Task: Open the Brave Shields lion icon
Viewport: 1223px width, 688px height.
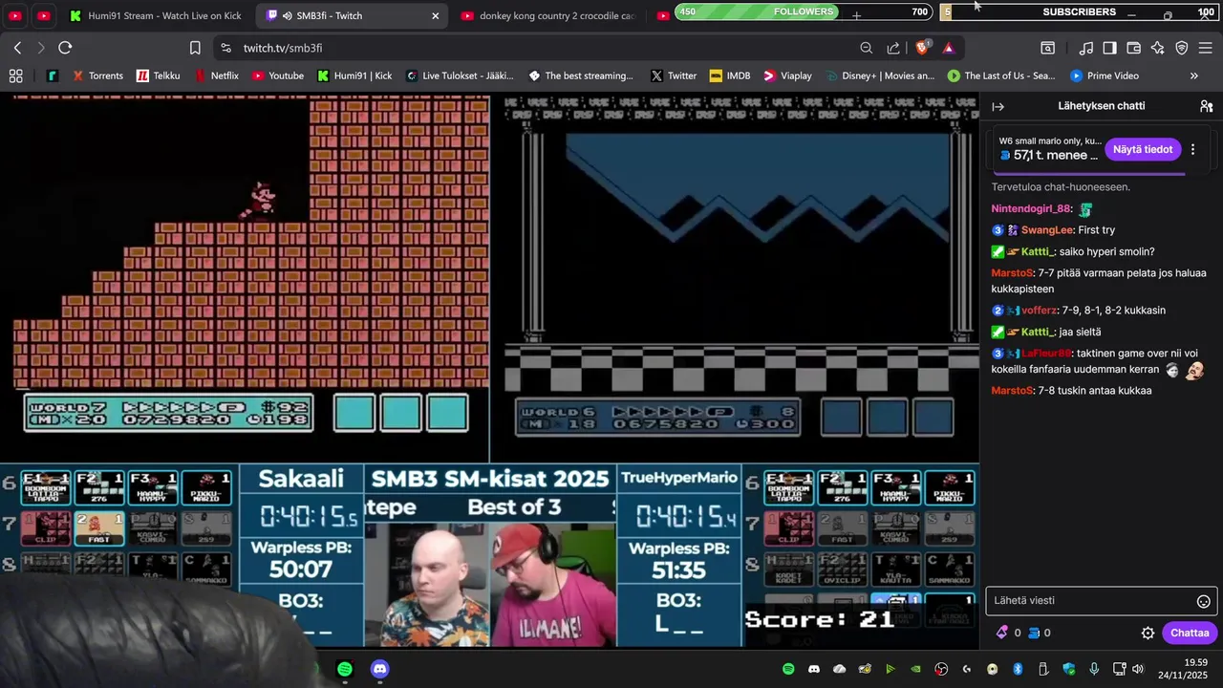Action: coord(922,48)
